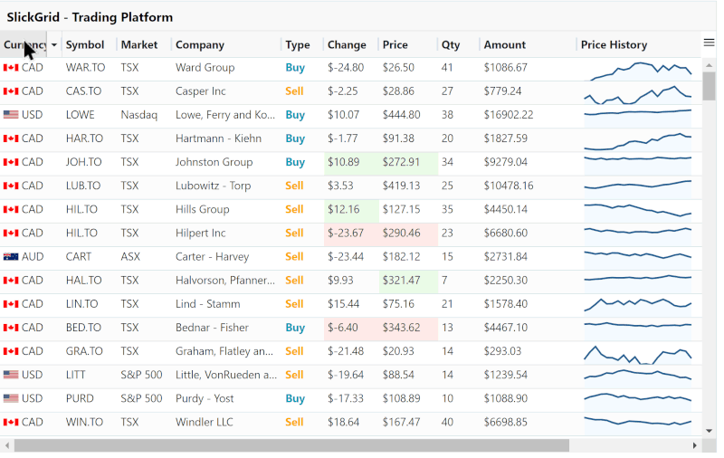The height and width of the screenshot is (458, 724).
Task: Select the Graham, Flatley price history sparkline
Action: coord(638,354)
